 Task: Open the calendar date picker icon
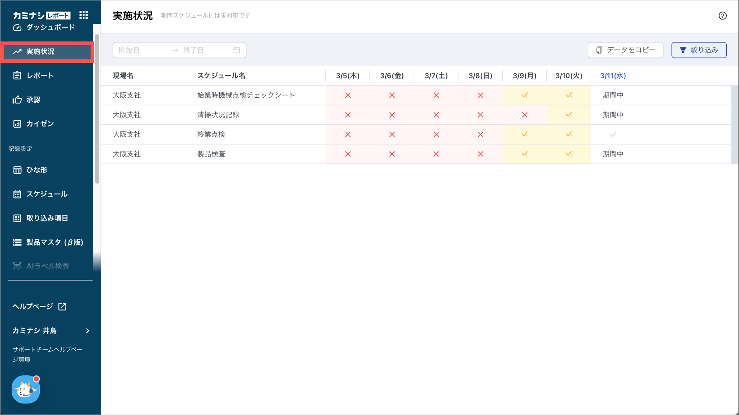tap(237, 50)
